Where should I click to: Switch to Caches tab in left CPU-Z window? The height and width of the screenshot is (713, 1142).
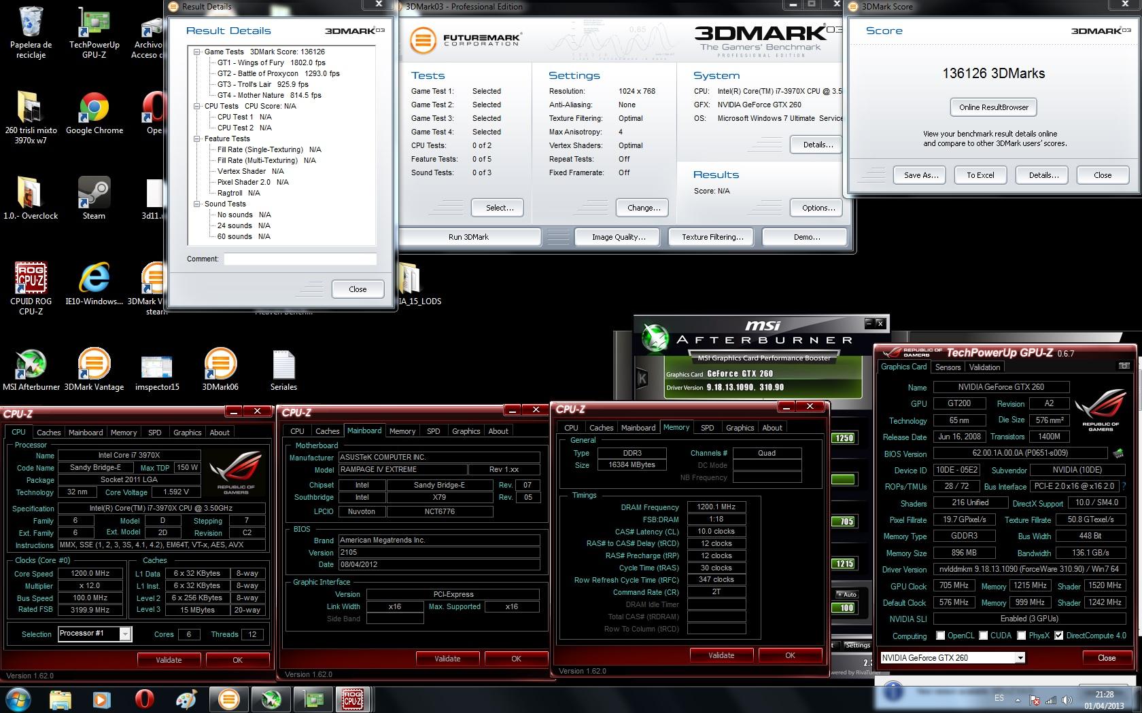click(x=48, y=433)
